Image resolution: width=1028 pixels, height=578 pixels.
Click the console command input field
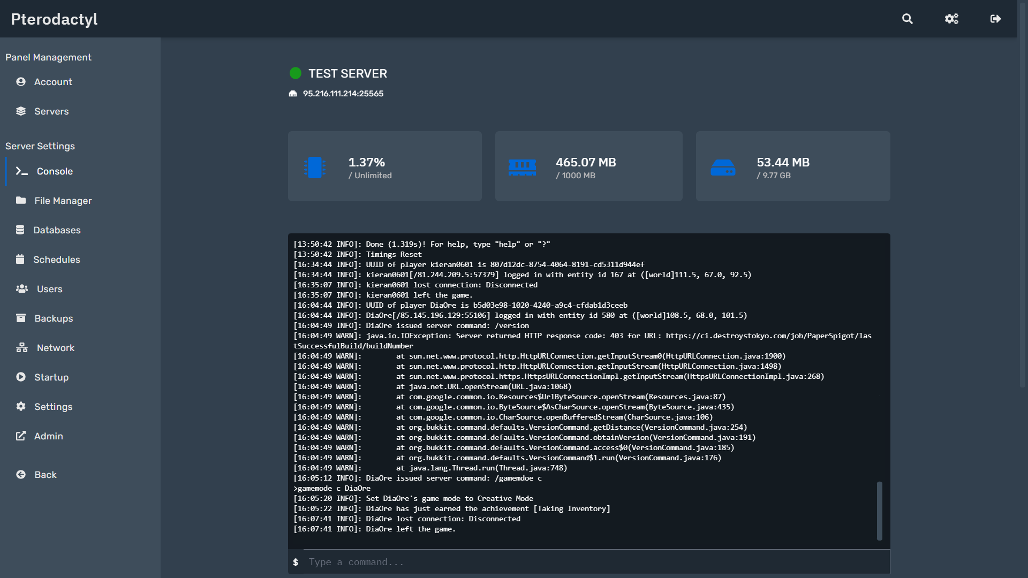point(594,562)
